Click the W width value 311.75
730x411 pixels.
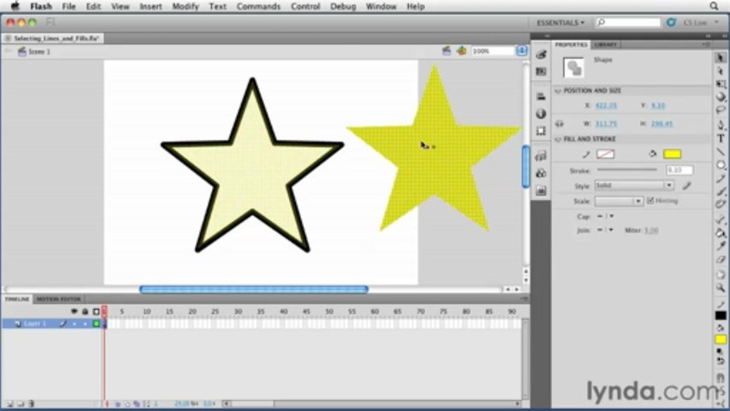(606, 123)
